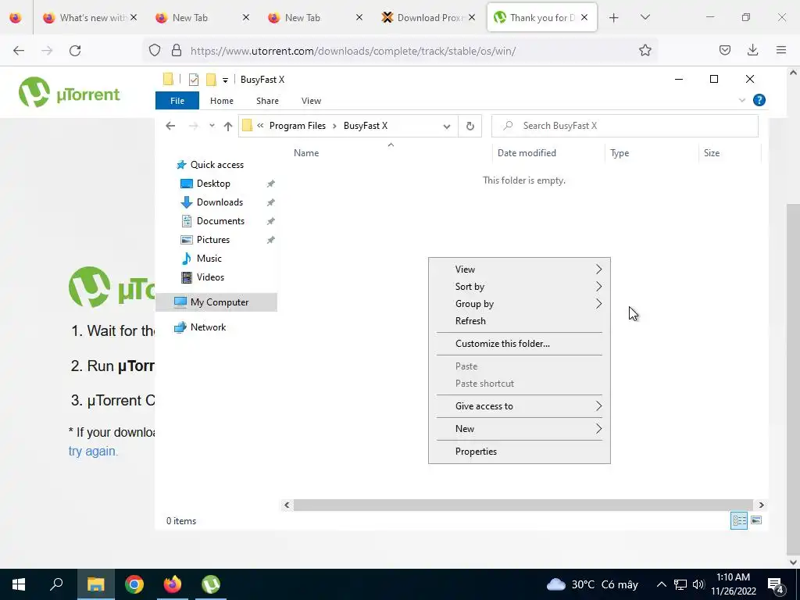Expand the Explorer ribbon chevron
Viewport: 800px width, 600px height.
pos(742,101)
